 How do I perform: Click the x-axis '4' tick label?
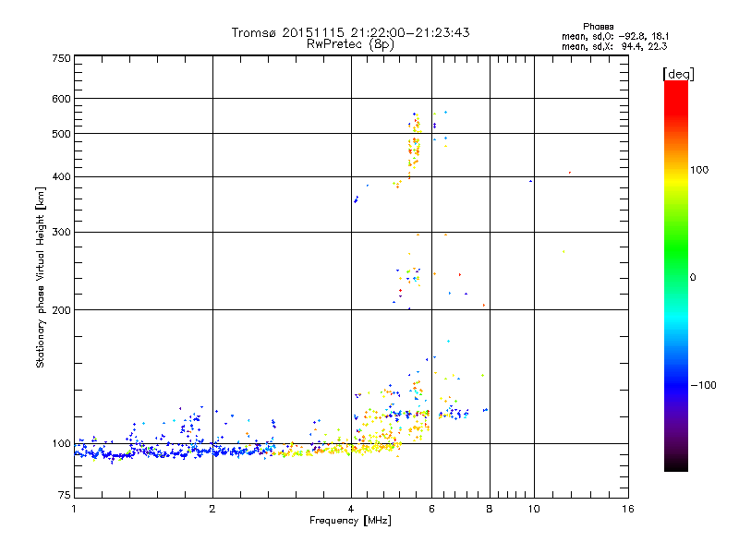click(x=351, y=509)
